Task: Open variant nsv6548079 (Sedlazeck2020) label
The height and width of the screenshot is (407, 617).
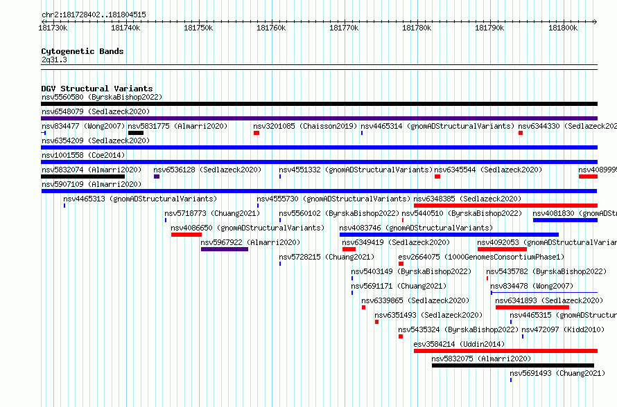Action: [x=96, y=111]
